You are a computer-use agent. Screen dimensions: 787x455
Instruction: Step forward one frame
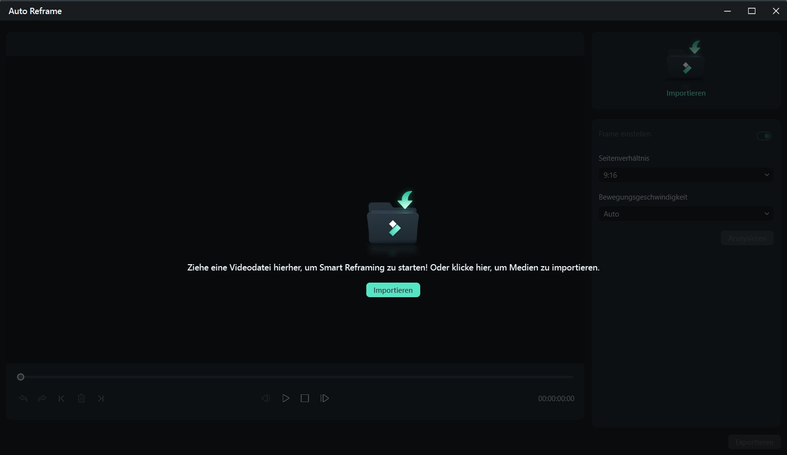(325, 398)
